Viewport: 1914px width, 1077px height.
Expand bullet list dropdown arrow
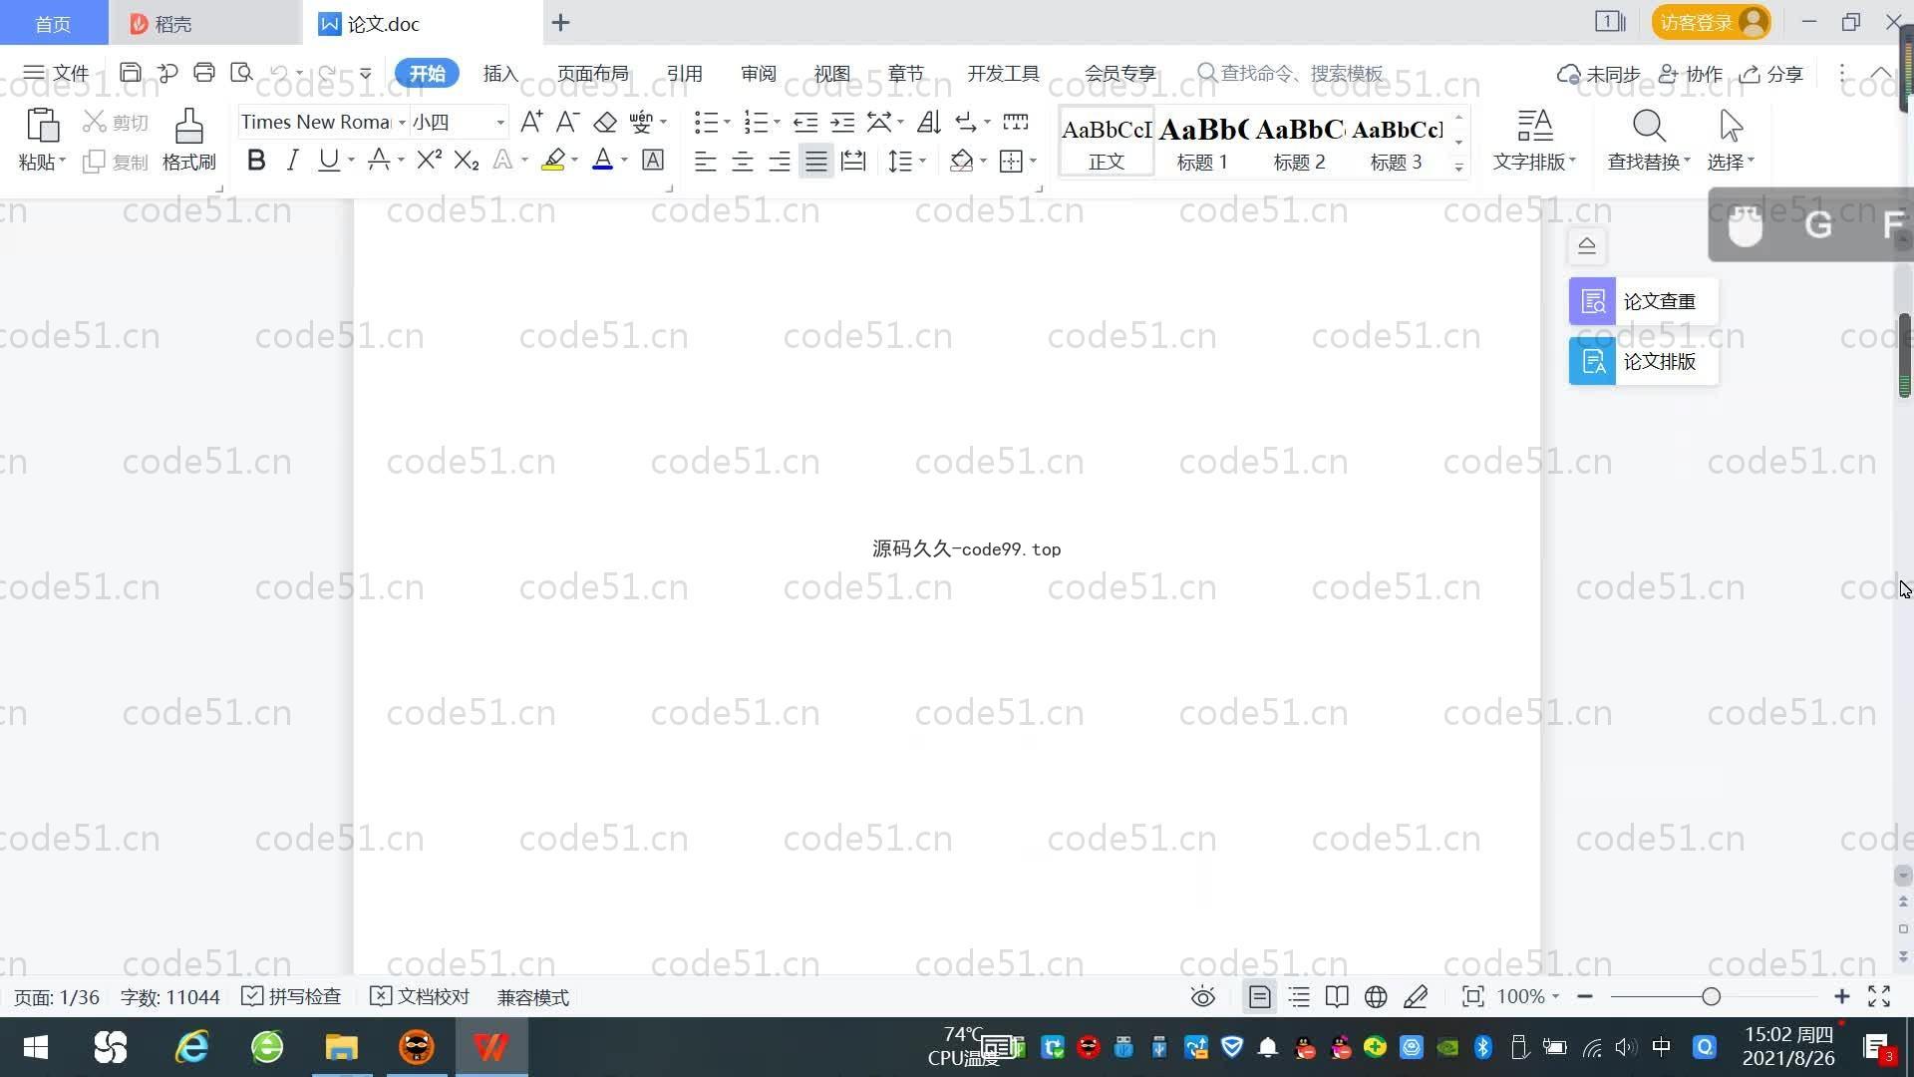click(x=727, y=122)
